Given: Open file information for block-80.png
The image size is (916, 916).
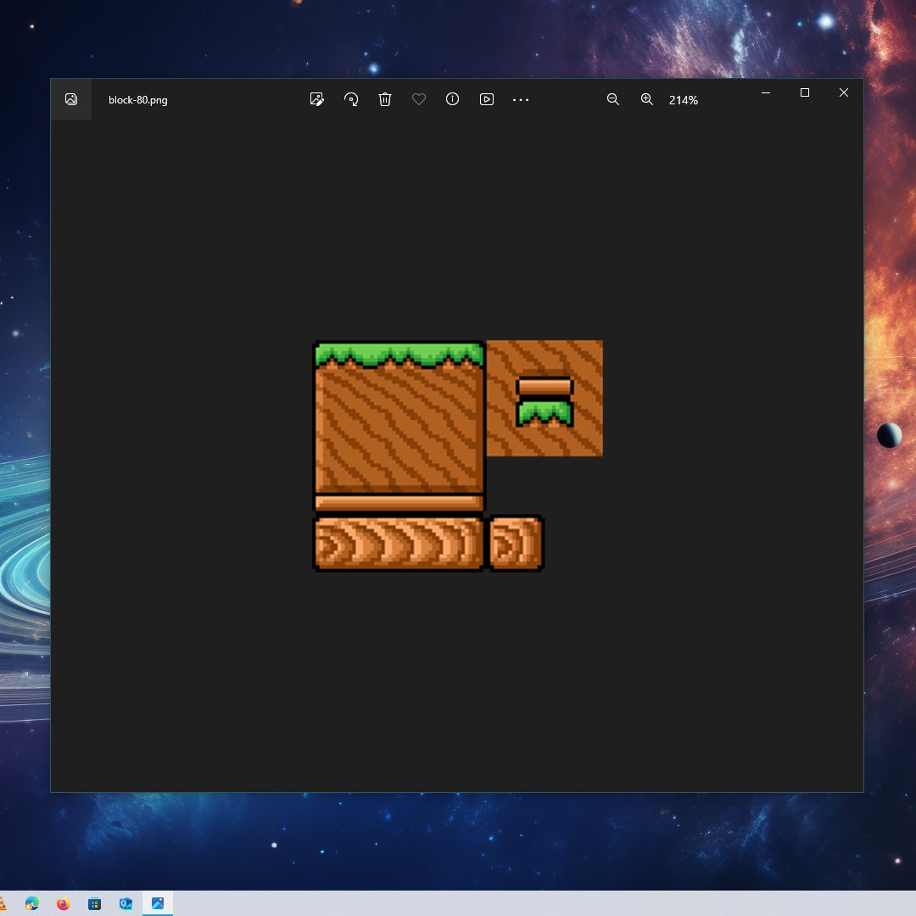Looking at the screenshot, I should [452, 99].
